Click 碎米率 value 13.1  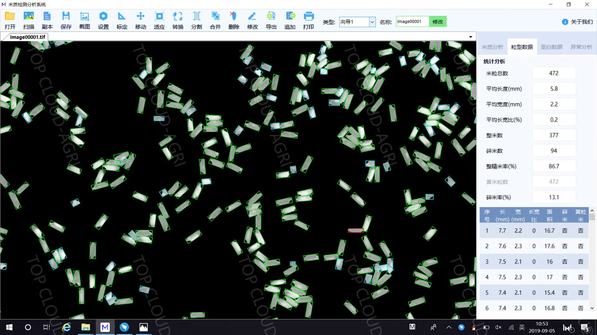pos(554,197)
